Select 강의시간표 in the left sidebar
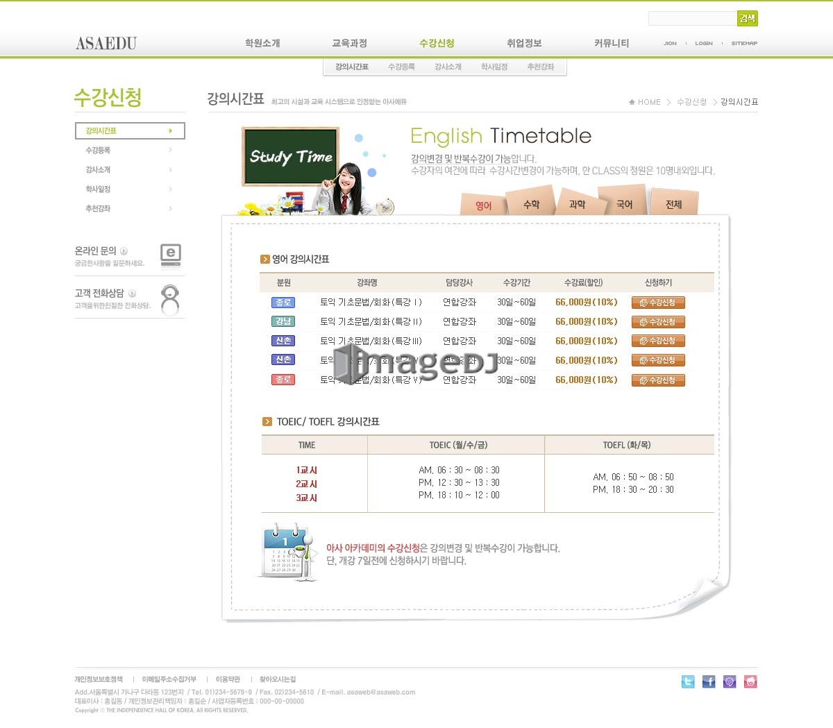Screen dimensions: 833x728 click(130, 130)
